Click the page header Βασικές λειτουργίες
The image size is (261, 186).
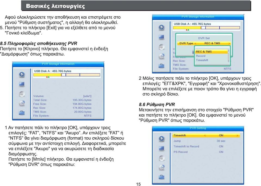pyautogui.click(x=55, y=6)
